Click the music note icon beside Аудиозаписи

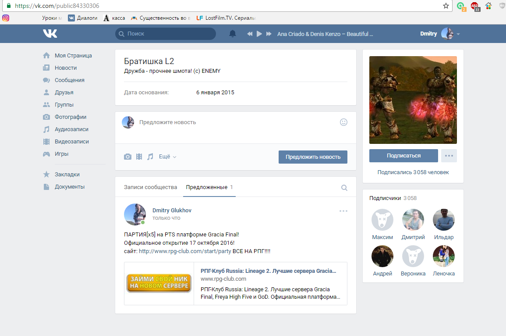click(46, 129)
